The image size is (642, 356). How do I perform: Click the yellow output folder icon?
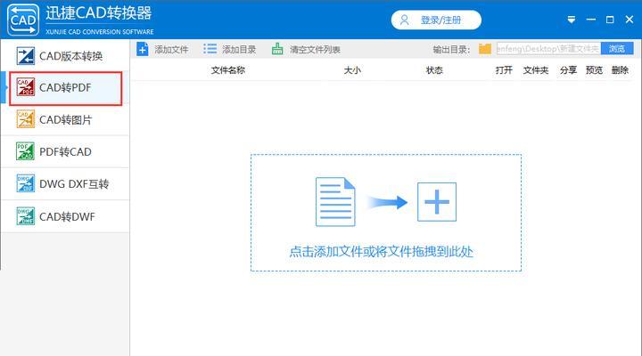pos(485,49)
